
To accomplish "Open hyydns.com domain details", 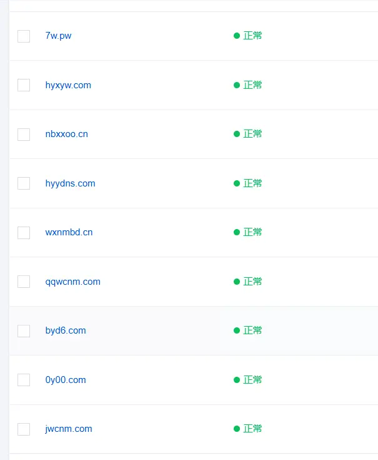I will coord(70,183).
